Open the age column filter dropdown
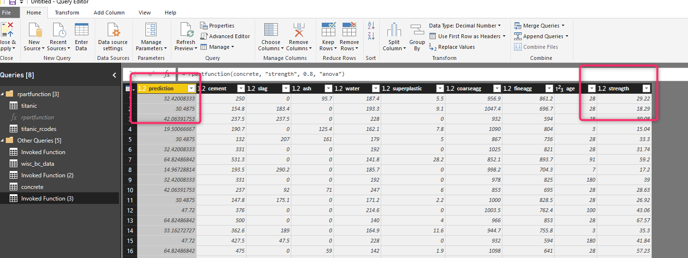This screenshot has width=688, height=258. tap(591, 88)
